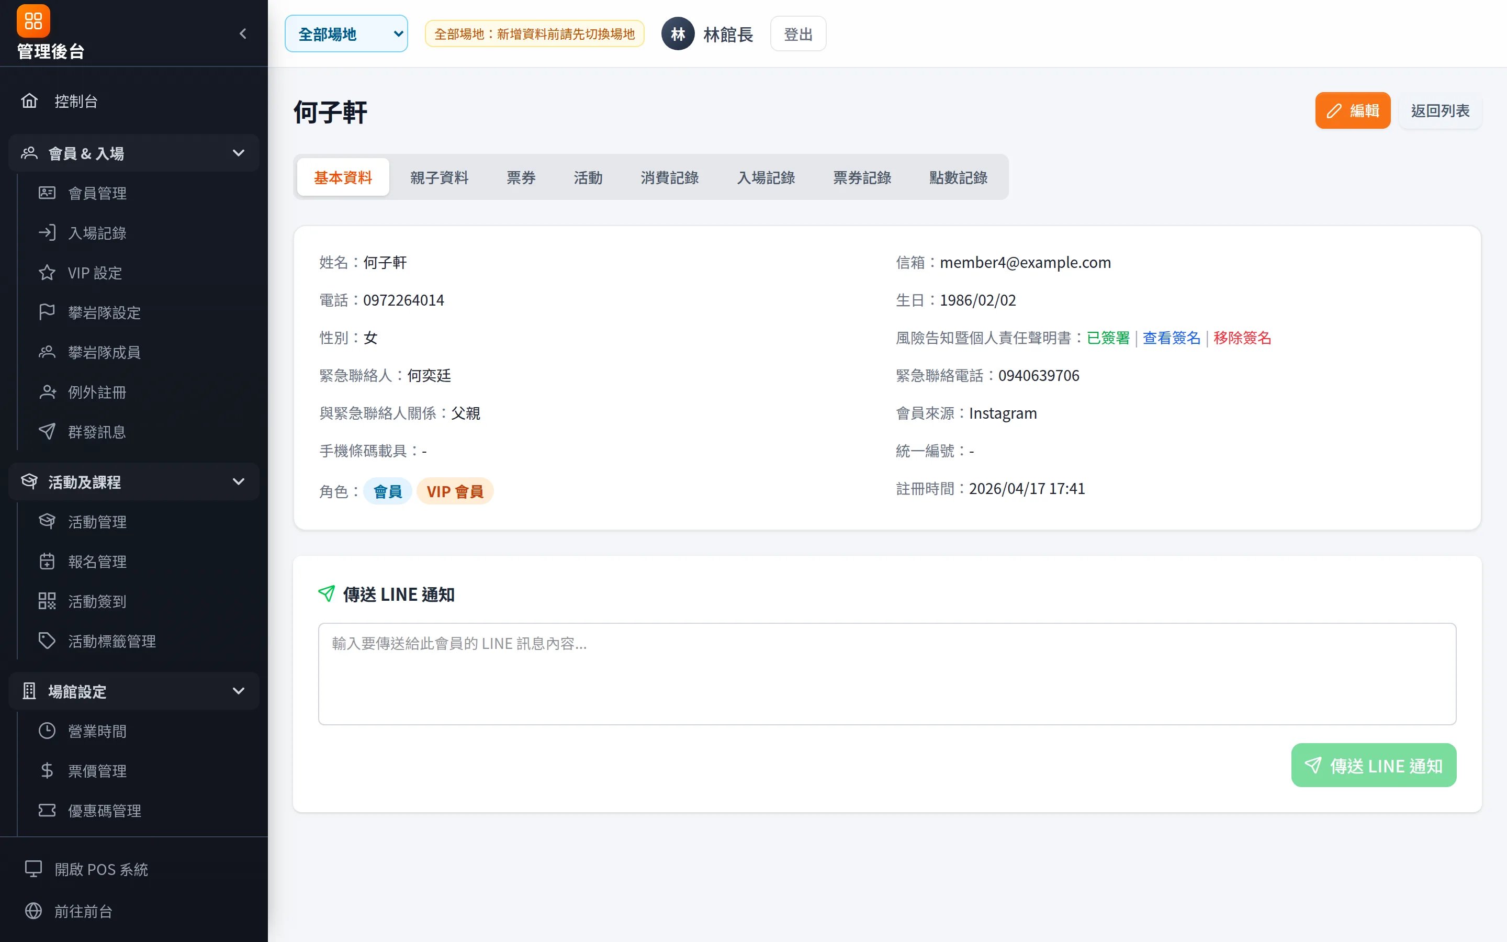
Task: Open 活動管理 in the sidebar
Action: 97,521
